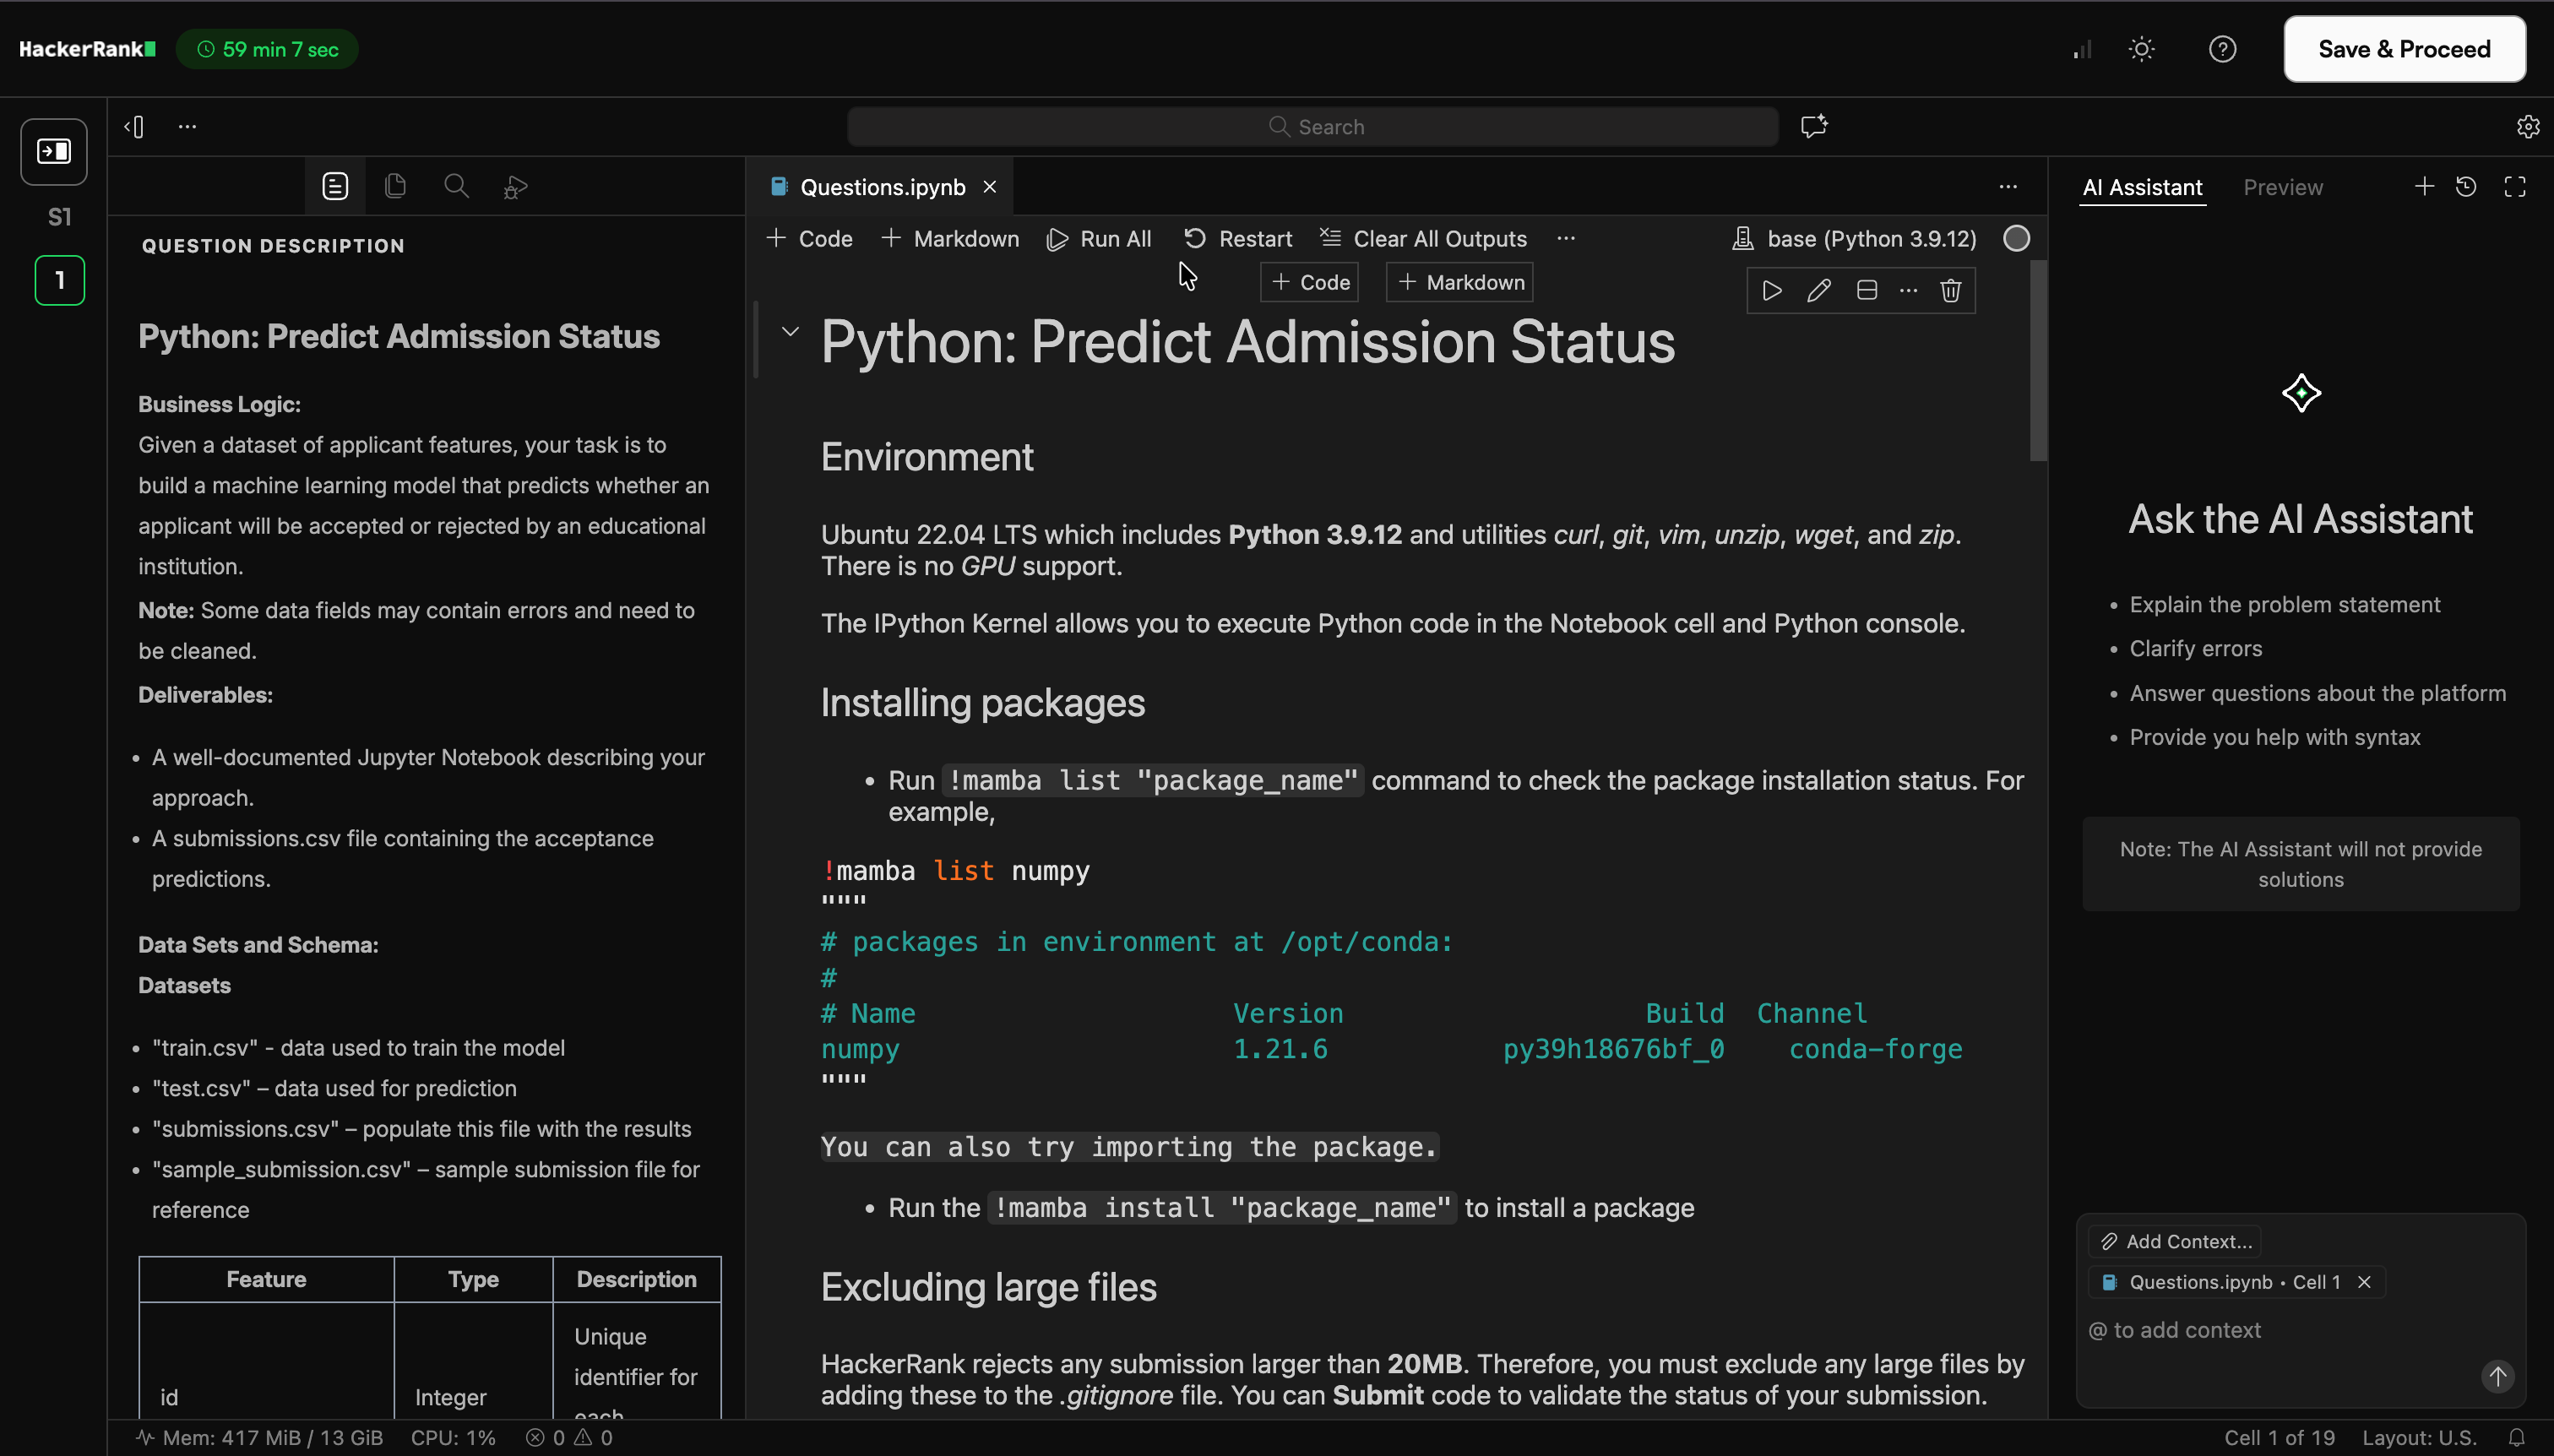
Task: Switch to the Preview tab
Action: (2283, 187)
